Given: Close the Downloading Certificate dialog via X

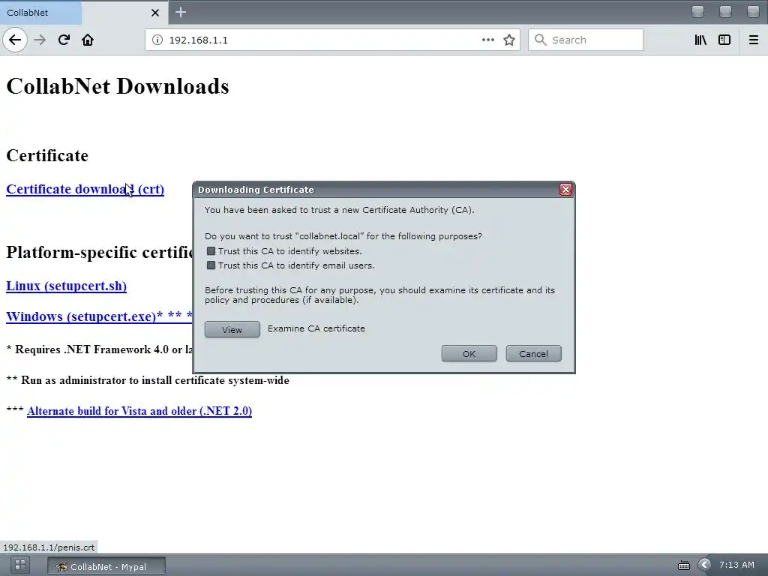Looking at the screenshot, I should pyautogui.click(x=565, y=190).
